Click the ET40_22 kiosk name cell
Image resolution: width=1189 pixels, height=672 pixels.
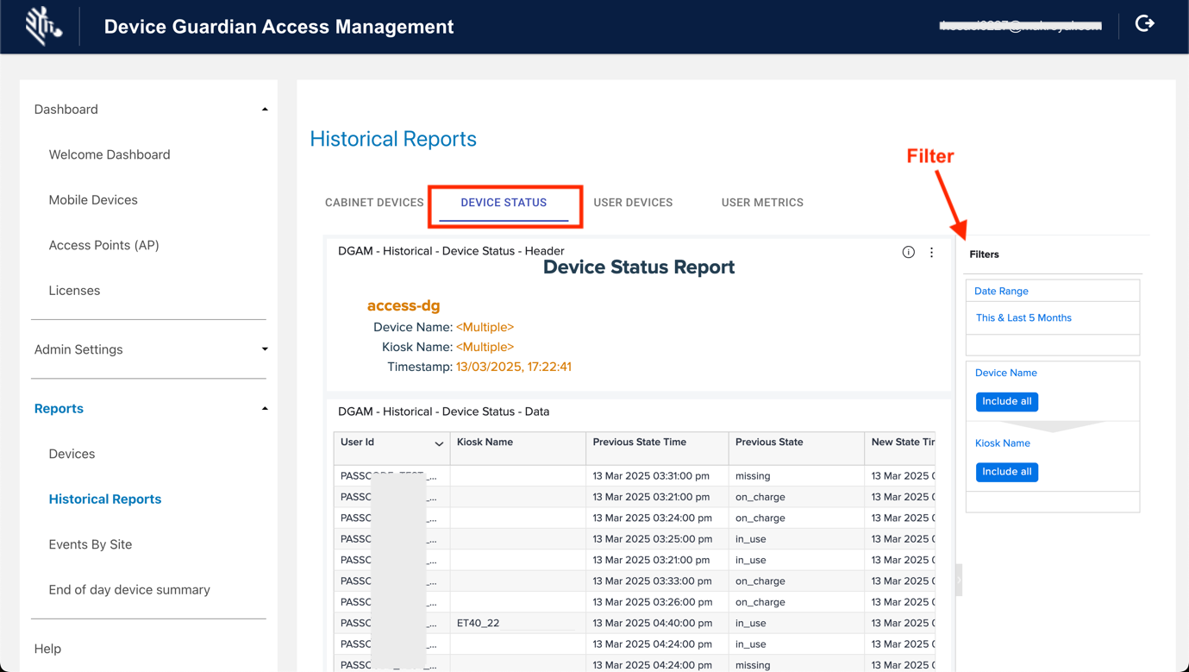pos(479,623)
